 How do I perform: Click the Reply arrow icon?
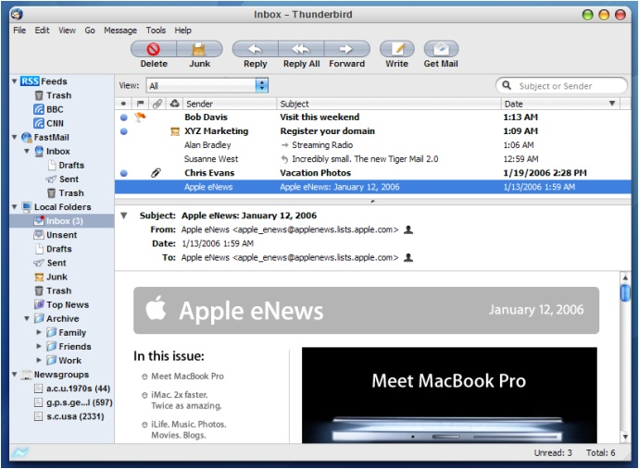coord(255,49)
